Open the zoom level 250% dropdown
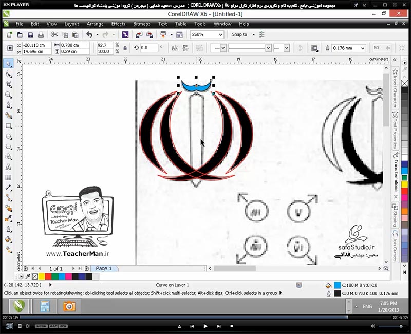411x334 pixels. click(x=221, y=34)
